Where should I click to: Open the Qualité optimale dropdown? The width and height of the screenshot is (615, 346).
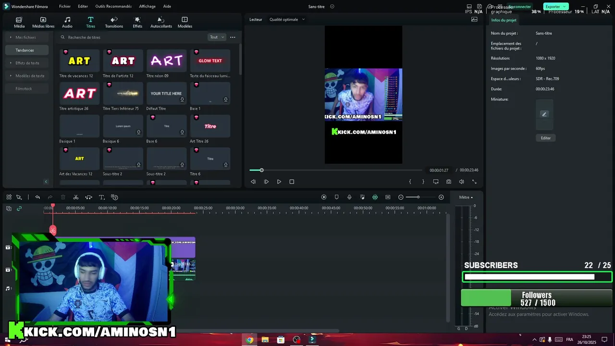287,19
